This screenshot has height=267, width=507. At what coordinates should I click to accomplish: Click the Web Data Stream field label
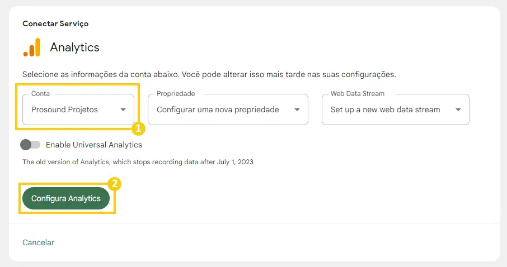(x=358, y=94)
